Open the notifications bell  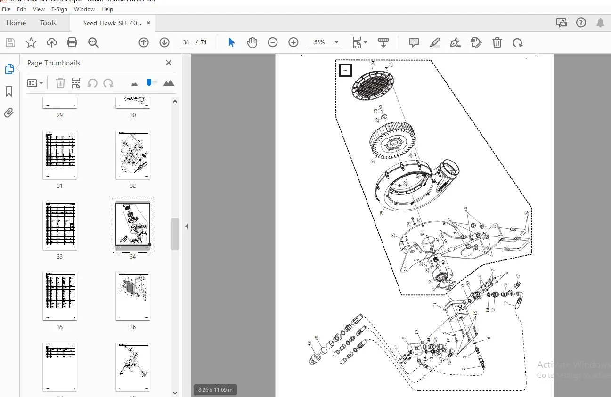(600, 23)
